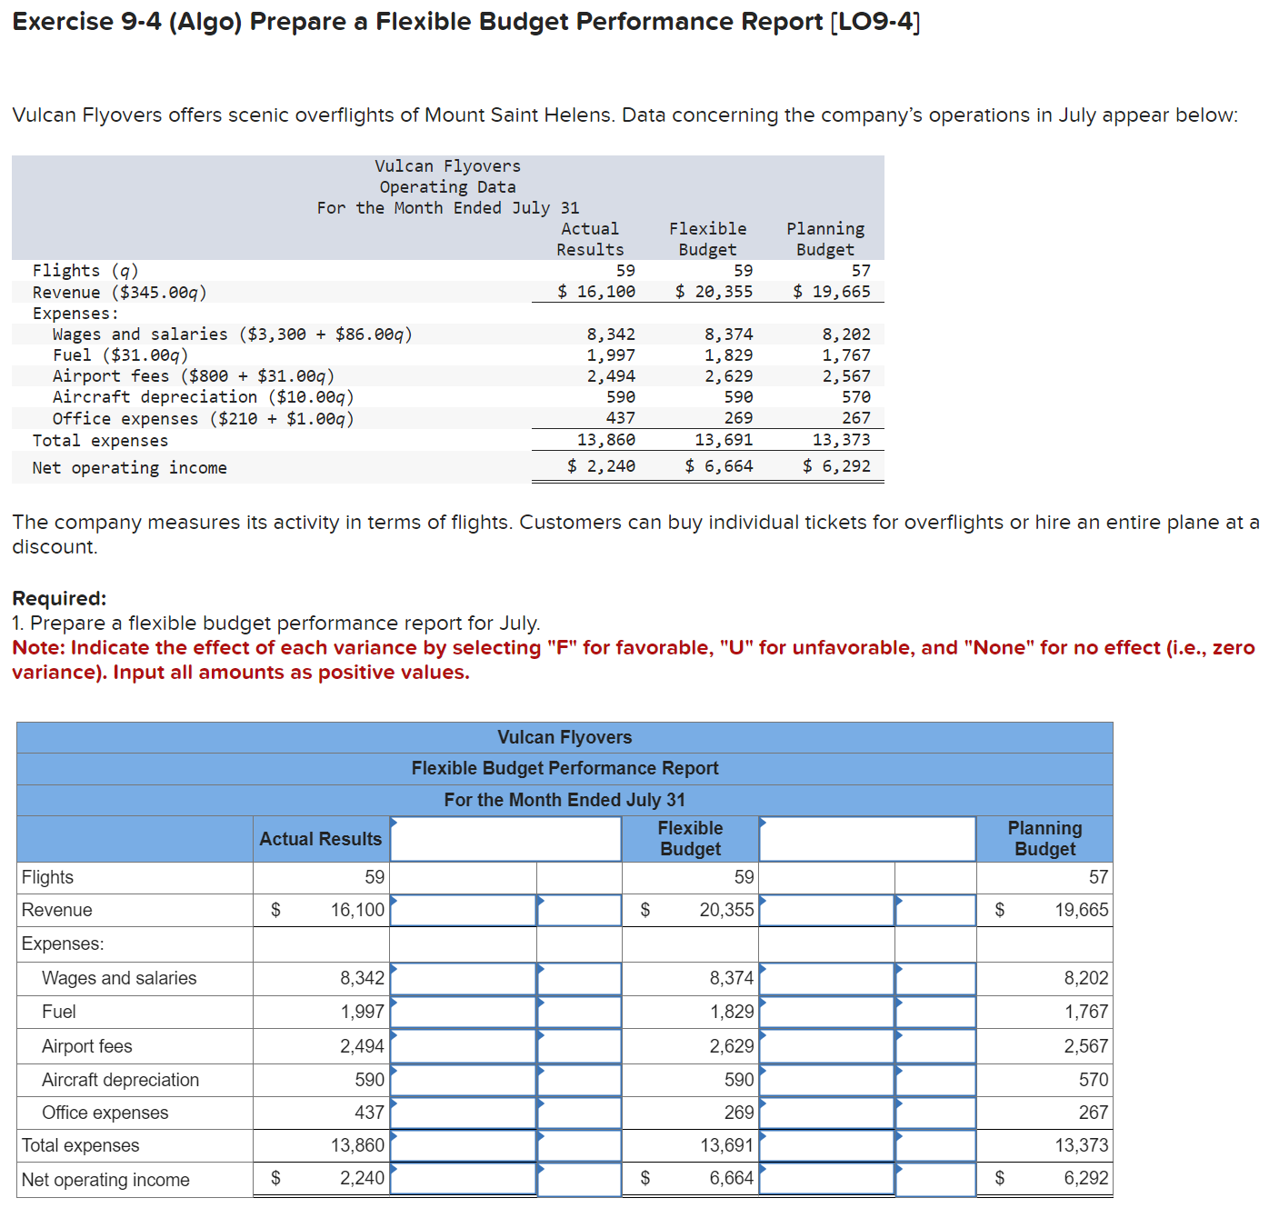This screenshot has width=1279, height=1218.
Task: Click the Net operating income spending variance field
Action: (463, 1178)
